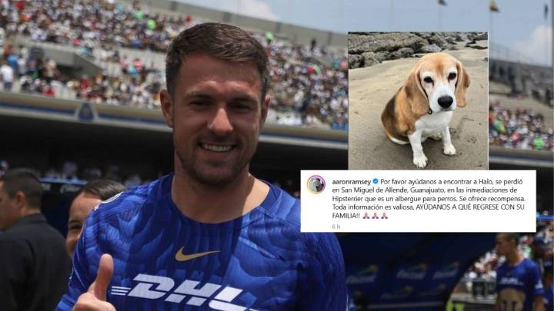Screen dimensions: 554x311
Task: Click the praying hands emojis
Action: (375, 216)
